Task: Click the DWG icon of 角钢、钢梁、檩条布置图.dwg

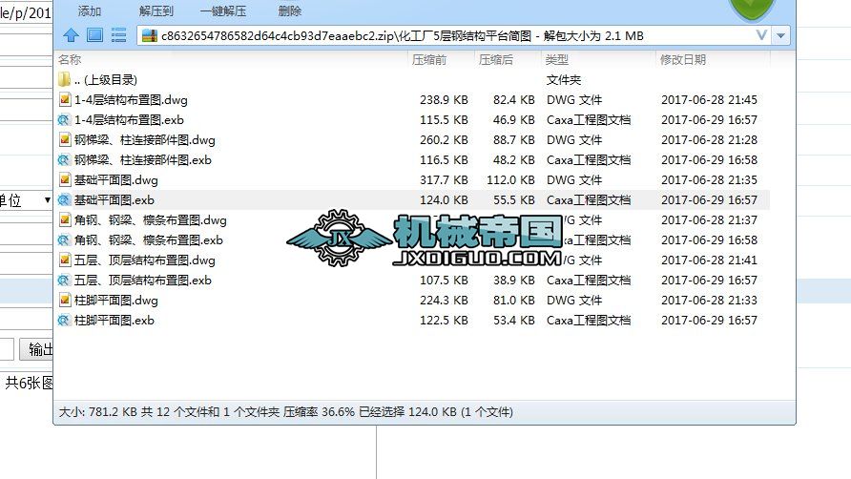Action: coord(65,220)
